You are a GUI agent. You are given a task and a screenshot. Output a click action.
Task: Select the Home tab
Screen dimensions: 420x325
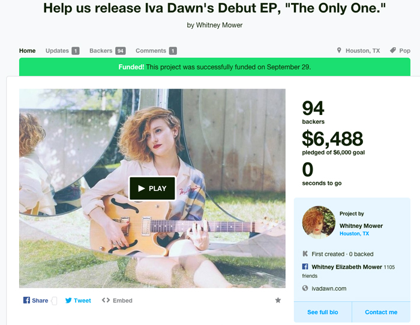28,51
